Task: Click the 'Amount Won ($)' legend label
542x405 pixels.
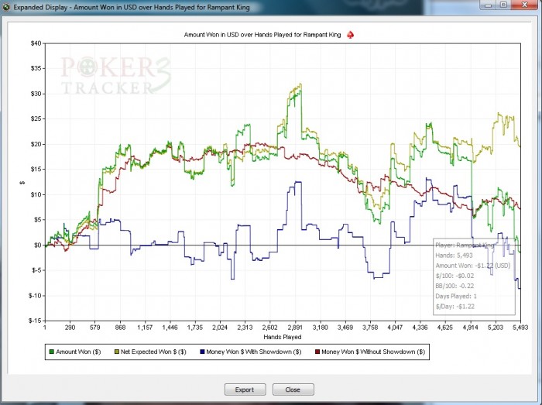Action: (x=78, y=352)
